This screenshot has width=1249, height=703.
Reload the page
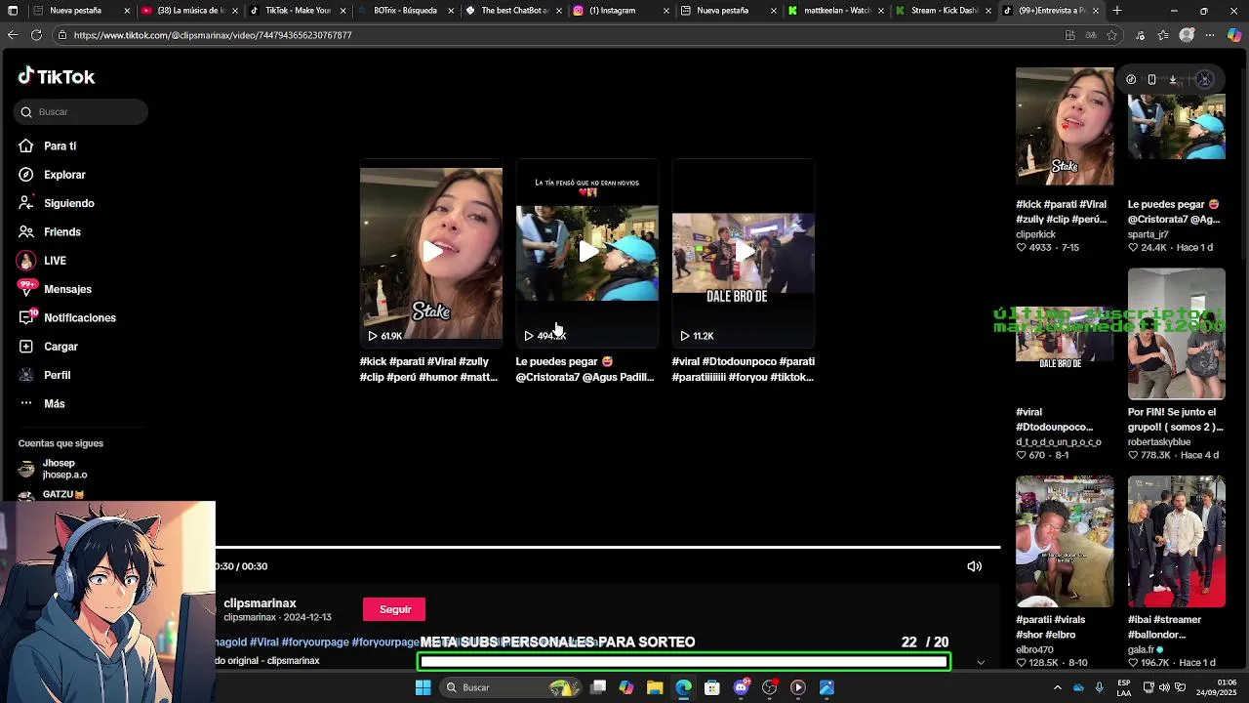36,35
